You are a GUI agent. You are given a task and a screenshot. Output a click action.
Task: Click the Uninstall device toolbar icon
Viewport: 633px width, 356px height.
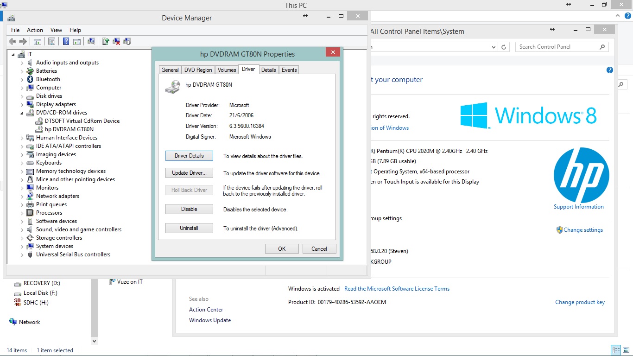(x=116, y=41)
